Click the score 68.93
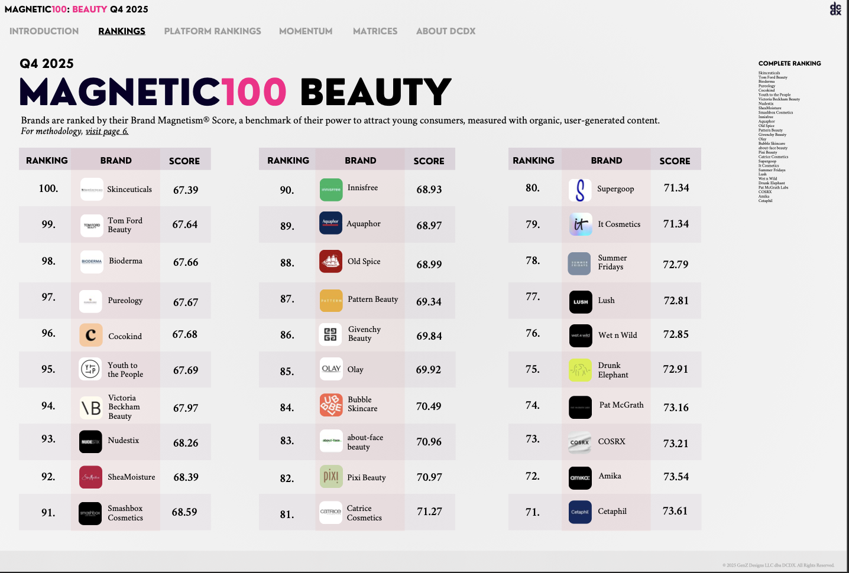The height and width of the screenshot is (573, 849). coord(429,190)
